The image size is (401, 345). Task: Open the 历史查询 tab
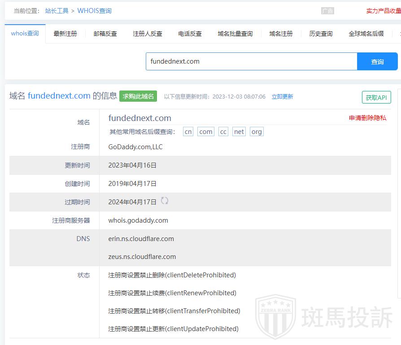tap(321, 34)
